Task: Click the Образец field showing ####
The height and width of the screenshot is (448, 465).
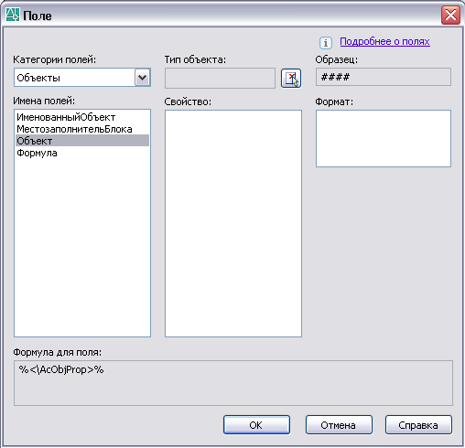Action: 384,77
